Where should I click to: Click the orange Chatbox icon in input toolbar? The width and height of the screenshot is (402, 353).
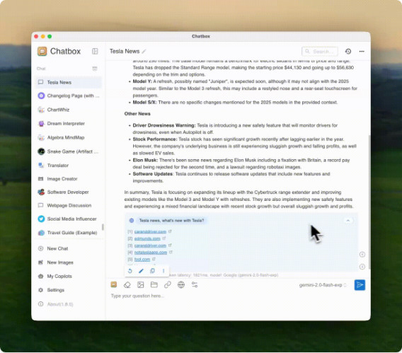point(113,284)
